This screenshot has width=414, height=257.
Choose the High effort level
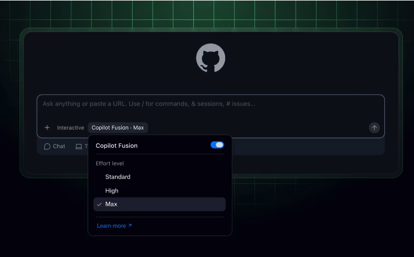(160, 191)
